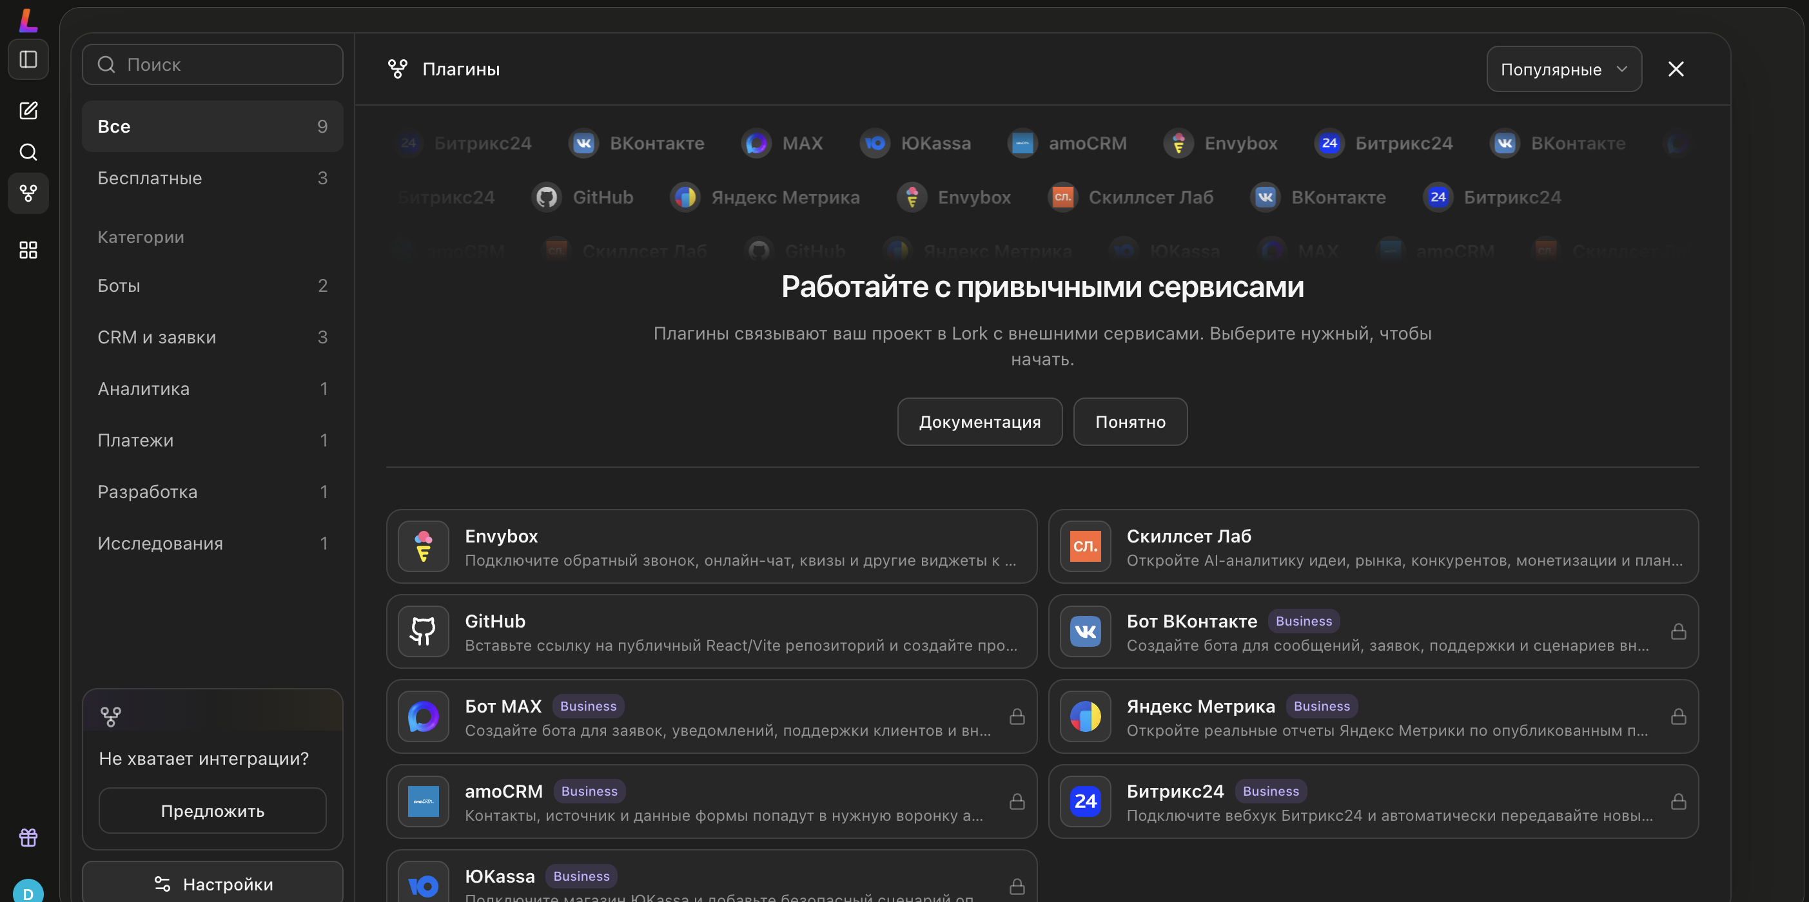The height and width of the screenshot is (902, 1809).
Task: Click the Lork logo icon
Action: click(27, 20)
